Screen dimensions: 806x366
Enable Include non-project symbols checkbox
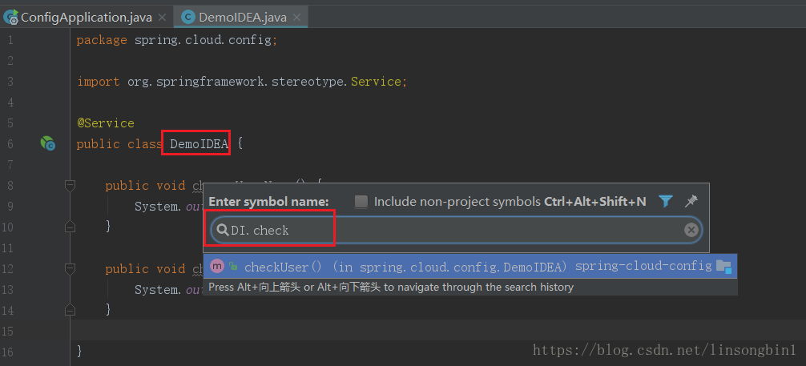(x=361, y=202)
